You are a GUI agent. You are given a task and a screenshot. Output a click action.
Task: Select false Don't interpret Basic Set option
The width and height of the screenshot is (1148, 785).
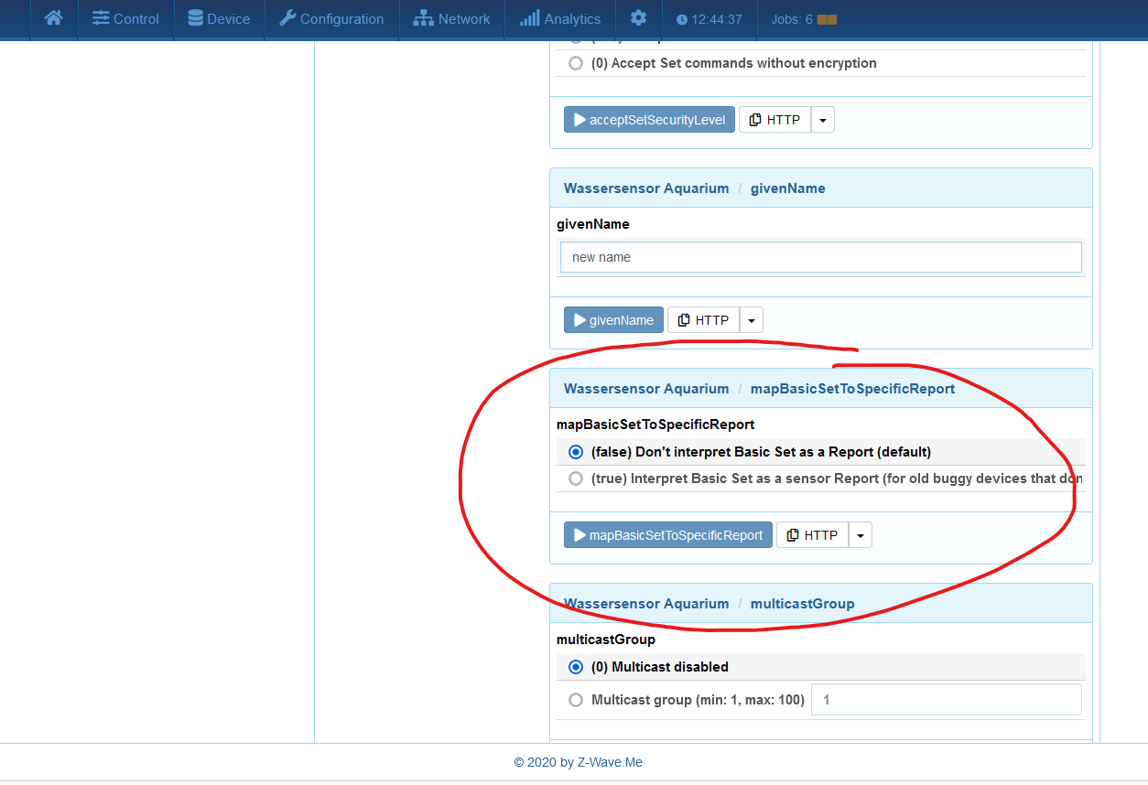(x=576, y=452)
